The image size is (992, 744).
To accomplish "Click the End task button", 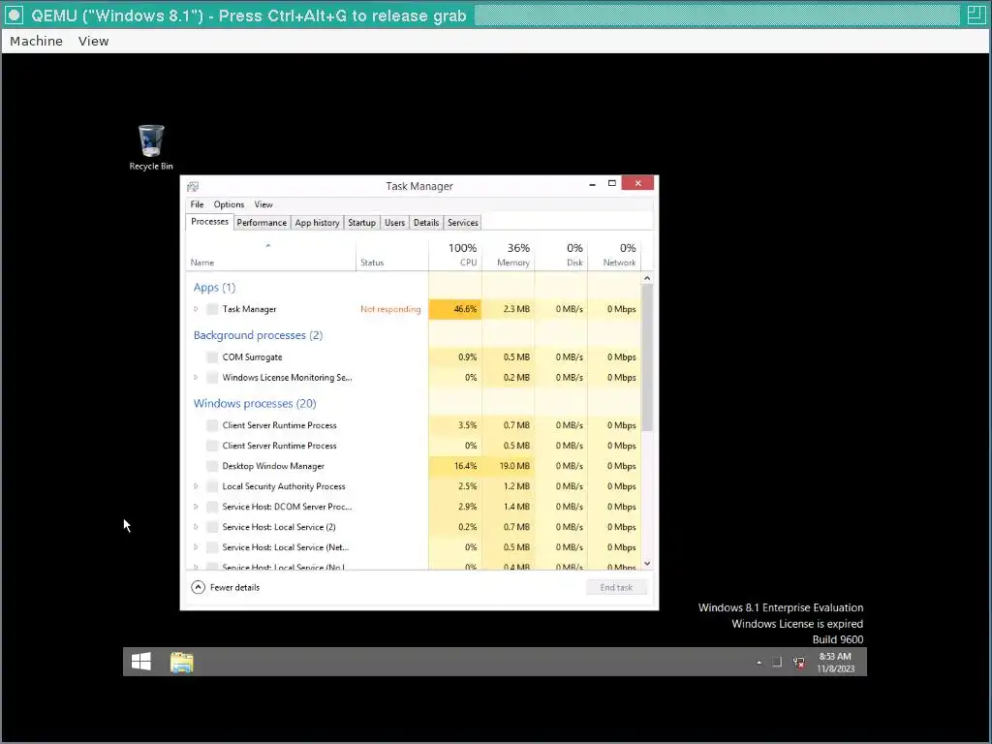I will 616,587.
